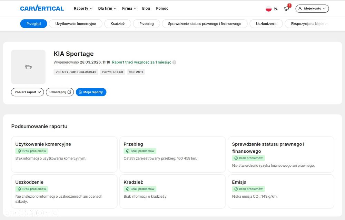Expand the Raporty menu
This screenshot has width=345, height=220.
coord(83,8)
